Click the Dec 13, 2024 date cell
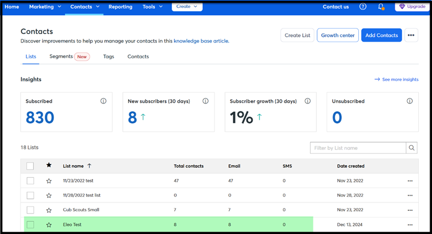 pyautogui.click(x=350, y=225)
